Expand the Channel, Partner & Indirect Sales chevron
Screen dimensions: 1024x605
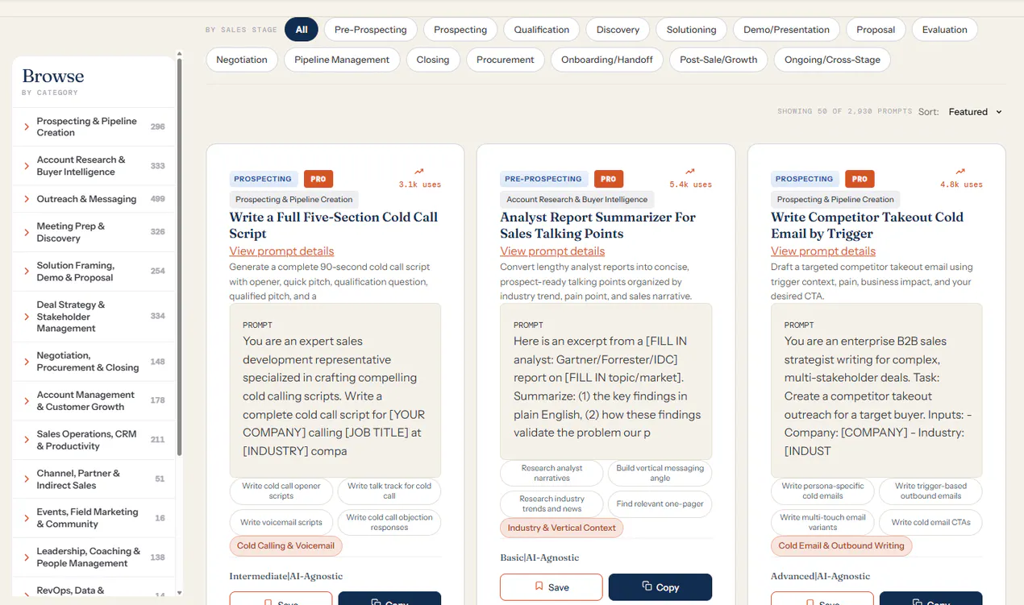pos(27,479)
